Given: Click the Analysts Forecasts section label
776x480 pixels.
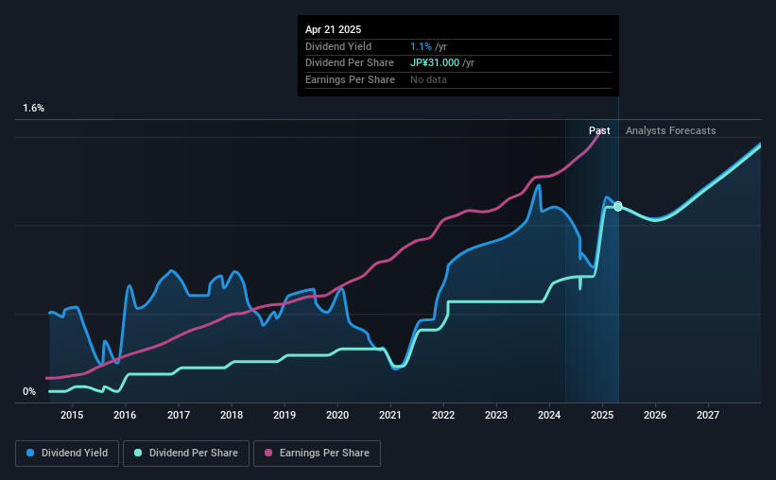Looking at the screenshot, I should (x=670, y=130).
